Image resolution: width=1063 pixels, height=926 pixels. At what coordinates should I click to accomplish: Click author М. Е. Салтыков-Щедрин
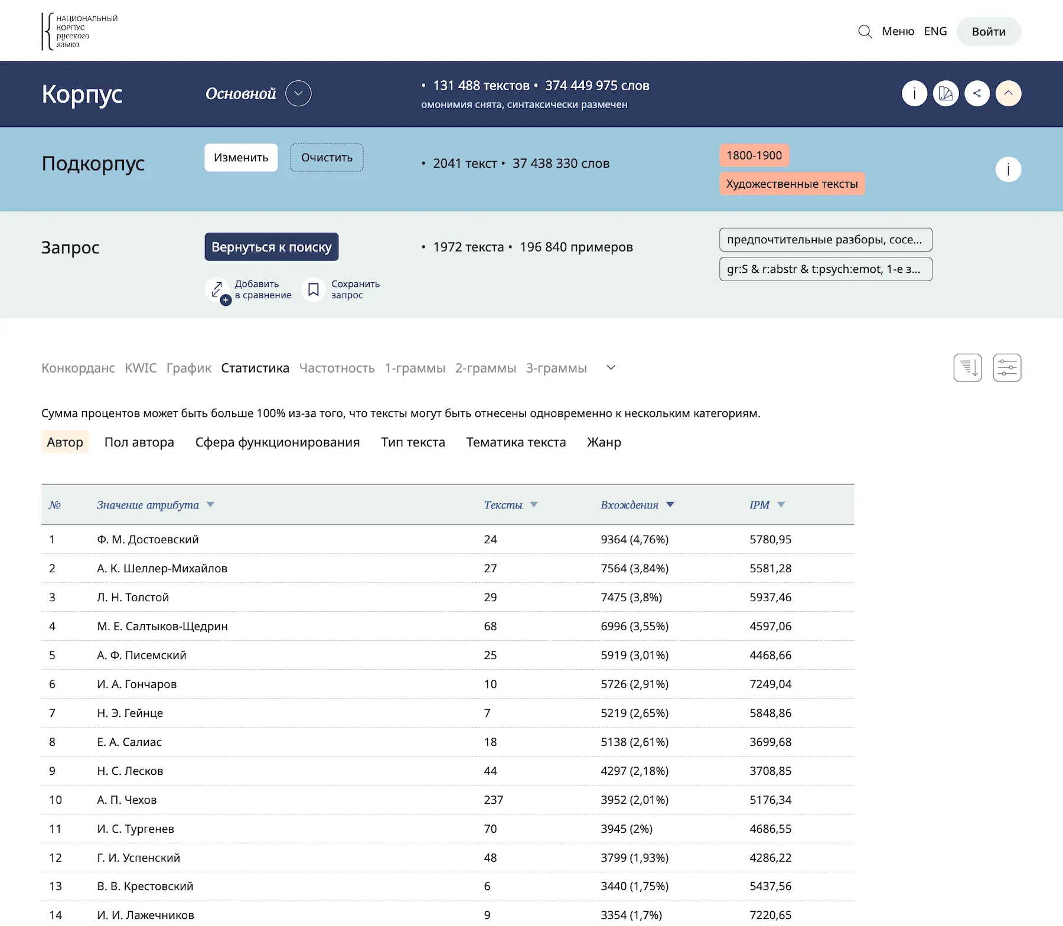tap(162, 626)
